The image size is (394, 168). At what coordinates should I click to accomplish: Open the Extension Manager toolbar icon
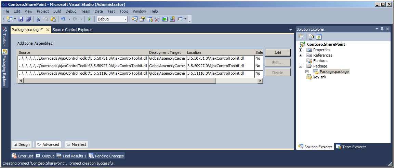click(172, 19)
